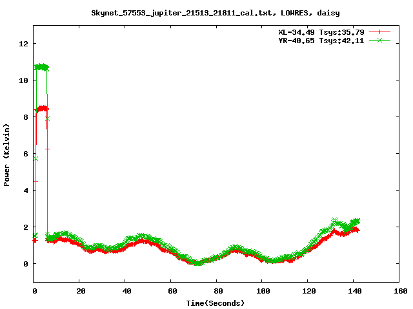Click the green calibration plateau near 10.7 Kelvin
This screenshot has height=309, width=413.
pyautogui.click(x=41, y=67)
